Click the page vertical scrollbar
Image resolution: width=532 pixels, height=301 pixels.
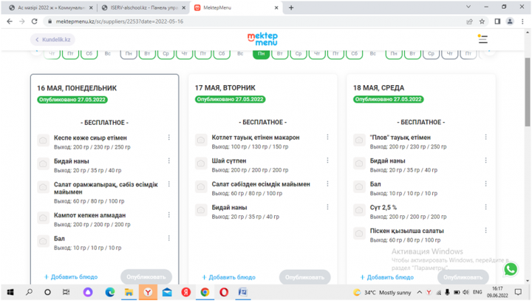(x=528, y=92)
